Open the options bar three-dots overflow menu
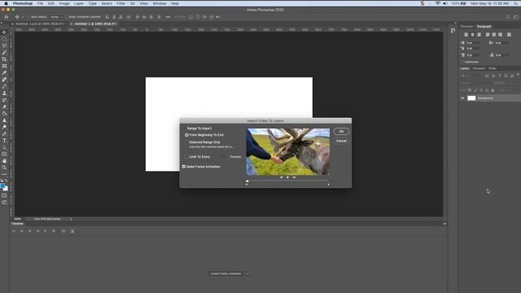521x293 pixels. pos(169,16)
